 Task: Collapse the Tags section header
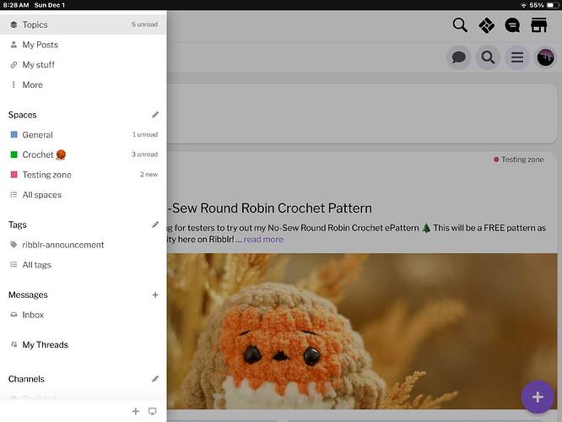tap(18, 225)
